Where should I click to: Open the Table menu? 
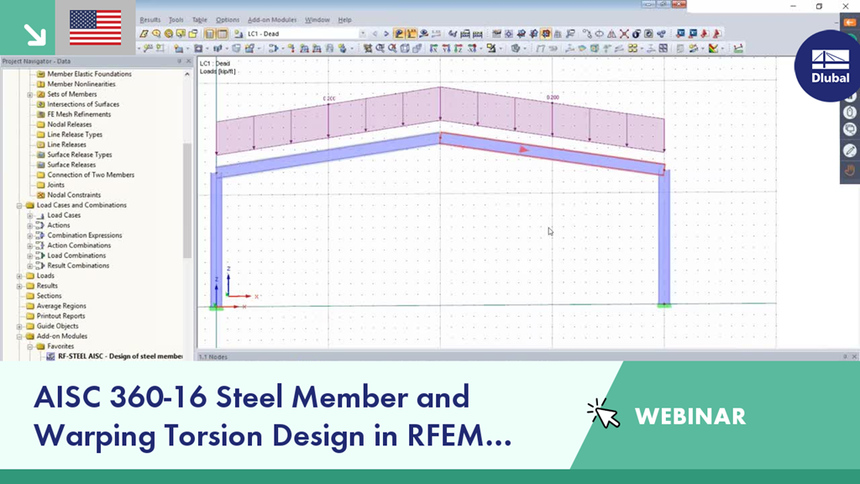point(200,20)
